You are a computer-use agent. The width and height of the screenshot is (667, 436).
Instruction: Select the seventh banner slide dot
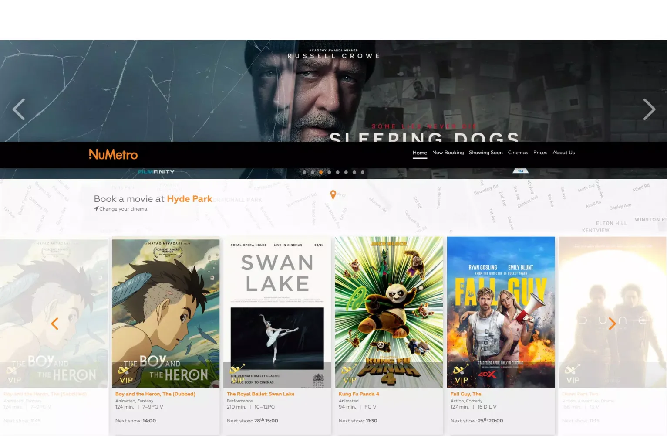coord(354,172)
